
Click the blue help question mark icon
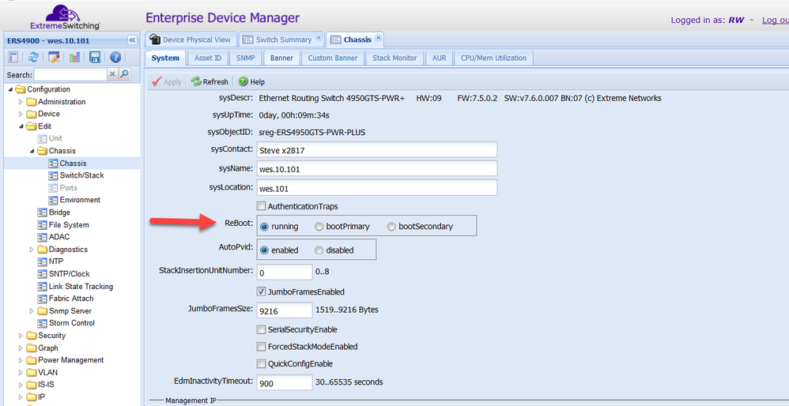point(115,57)
